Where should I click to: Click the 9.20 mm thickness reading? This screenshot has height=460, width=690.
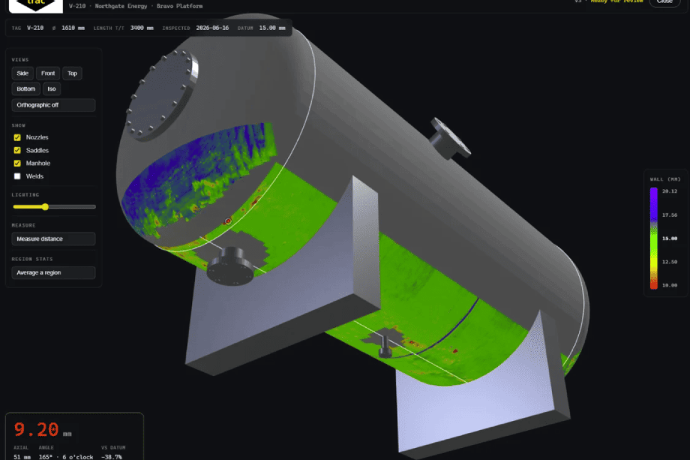point(43,430)
